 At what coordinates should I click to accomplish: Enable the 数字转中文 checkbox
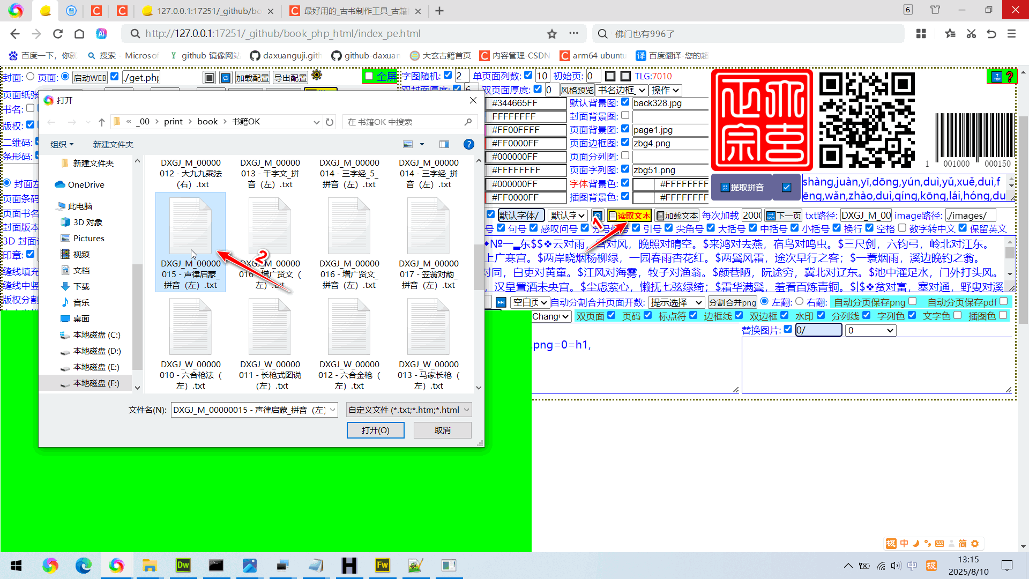coord(903,228)
